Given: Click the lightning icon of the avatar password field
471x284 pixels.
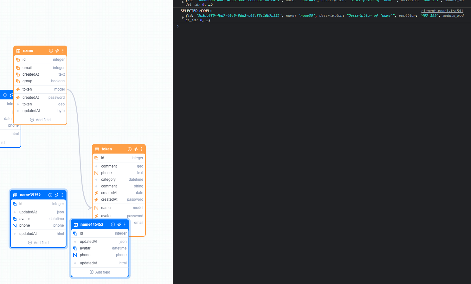Looking at the screenshot, I should [x=96, y=216].
